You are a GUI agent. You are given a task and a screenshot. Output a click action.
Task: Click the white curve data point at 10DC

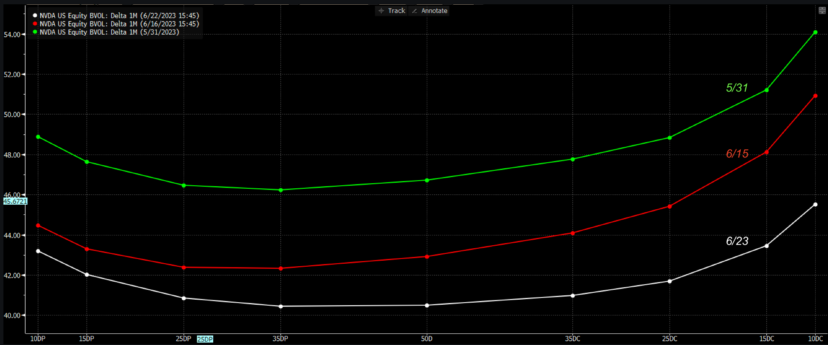[815, 205]
